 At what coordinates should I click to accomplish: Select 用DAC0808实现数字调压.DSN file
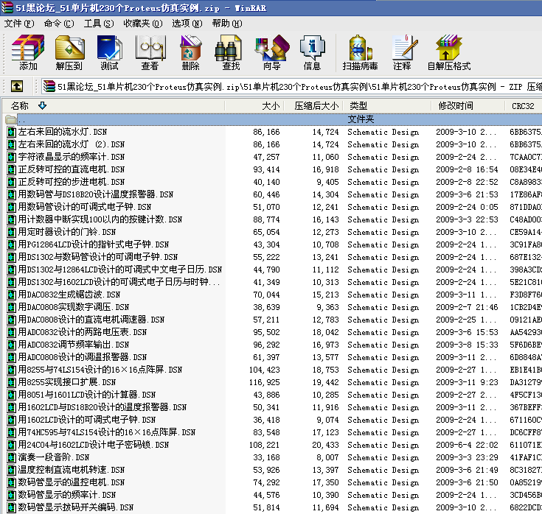point(74,307)
